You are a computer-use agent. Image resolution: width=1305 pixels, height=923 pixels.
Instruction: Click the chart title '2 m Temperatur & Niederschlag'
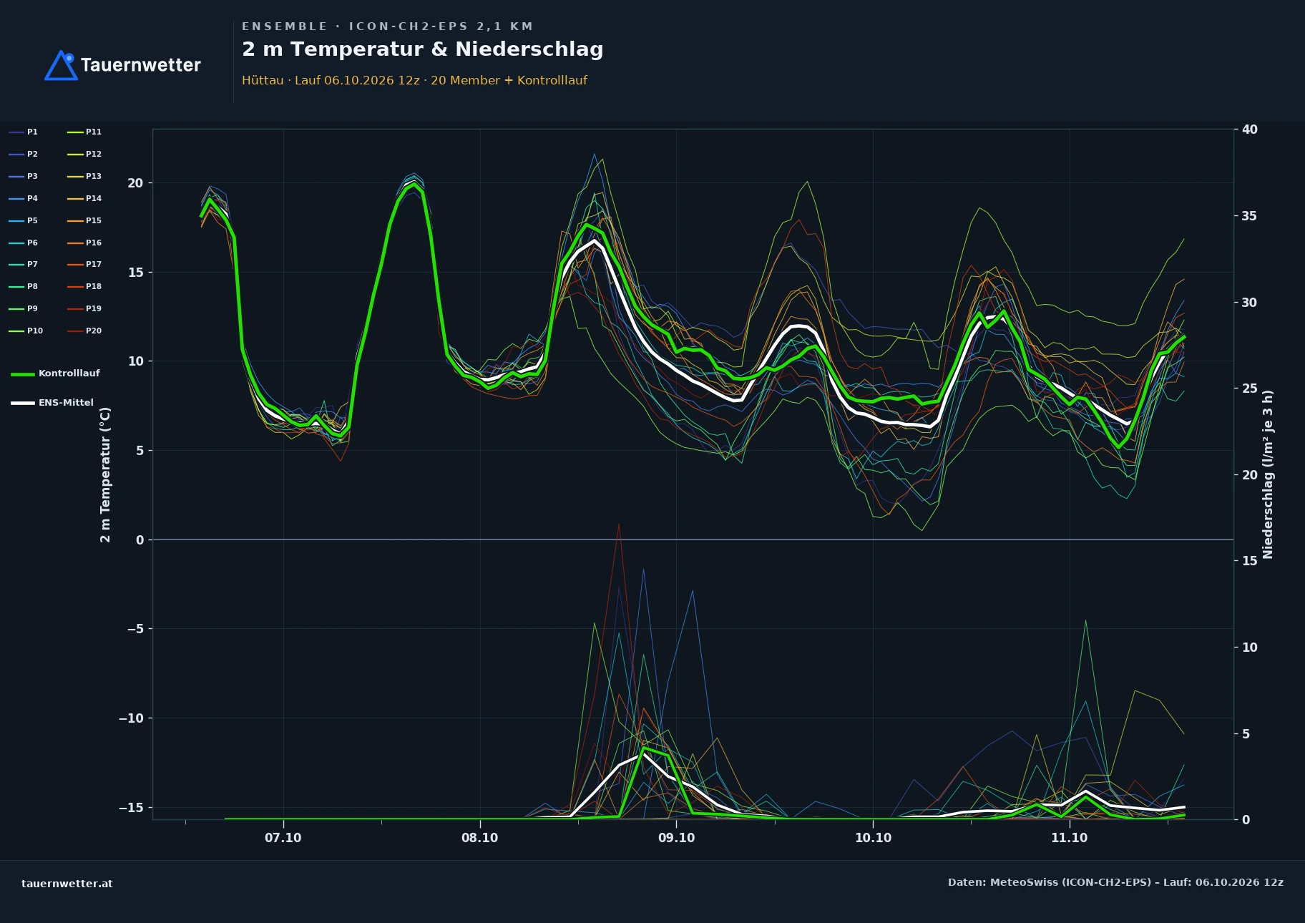(422, 49)
